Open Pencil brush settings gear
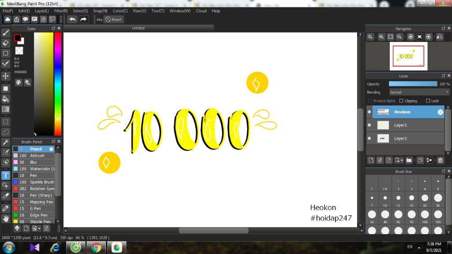Viewport: 452px width, 254px height. click(51, 149)
